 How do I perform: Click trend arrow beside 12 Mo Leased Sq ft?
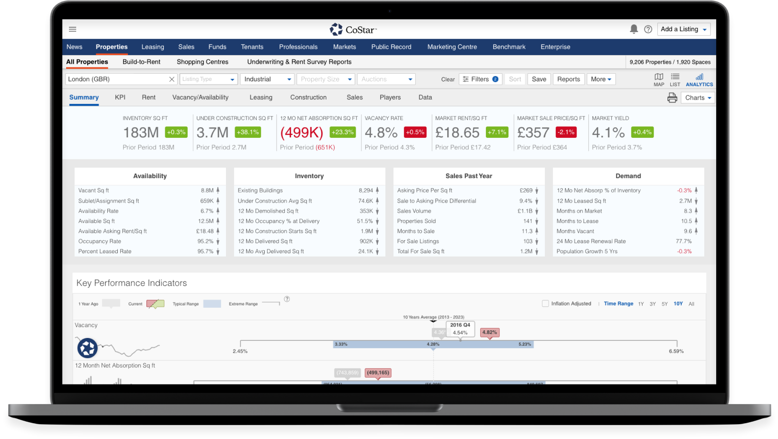(x=696, y=201)
